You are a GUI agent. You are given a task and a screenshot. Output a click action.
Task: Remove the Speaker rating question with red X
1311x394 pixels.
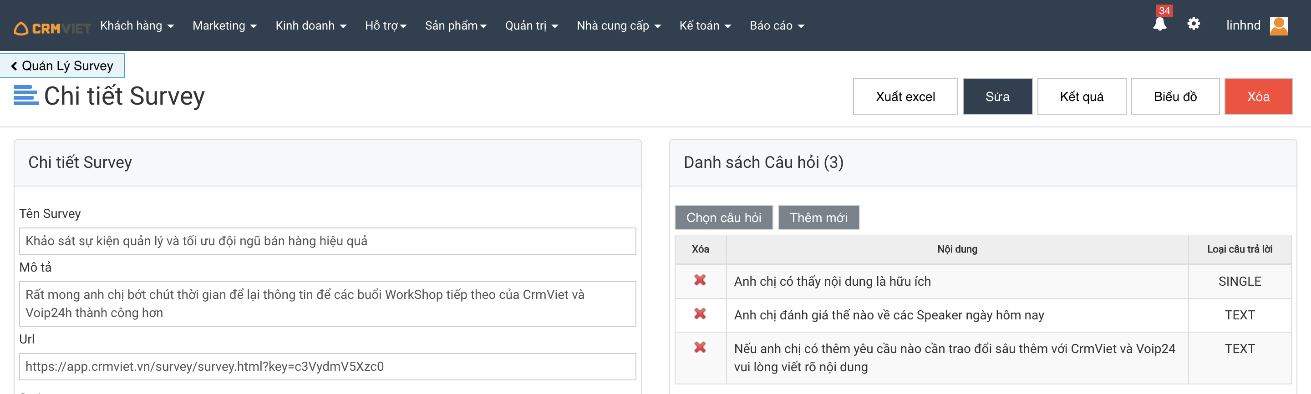click(x=700, y=313)
